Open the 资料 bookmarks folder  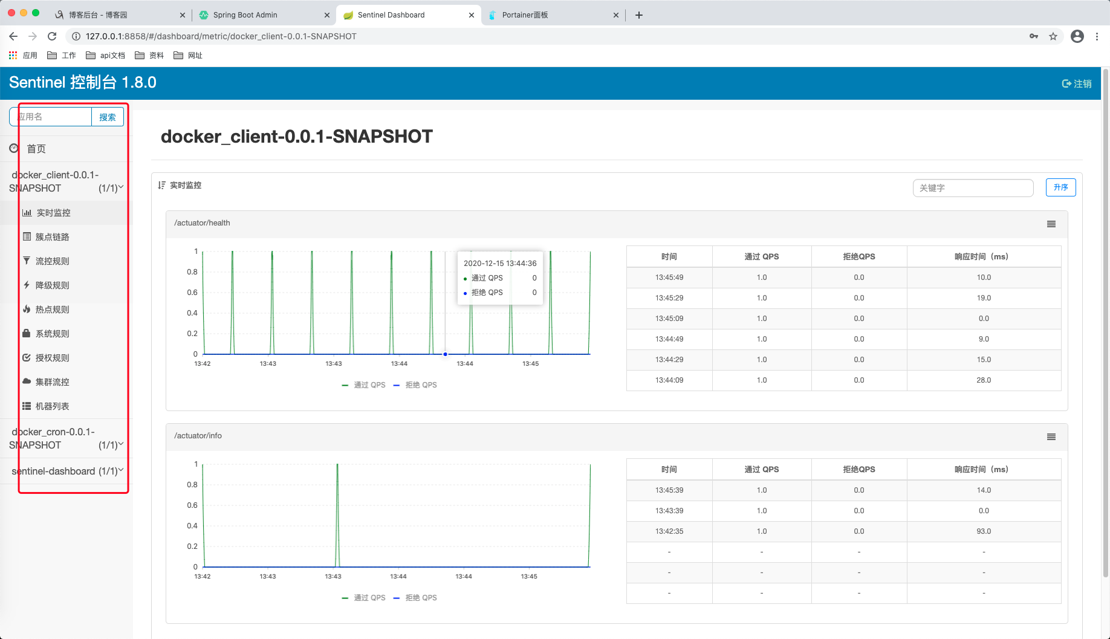point(149,55)
